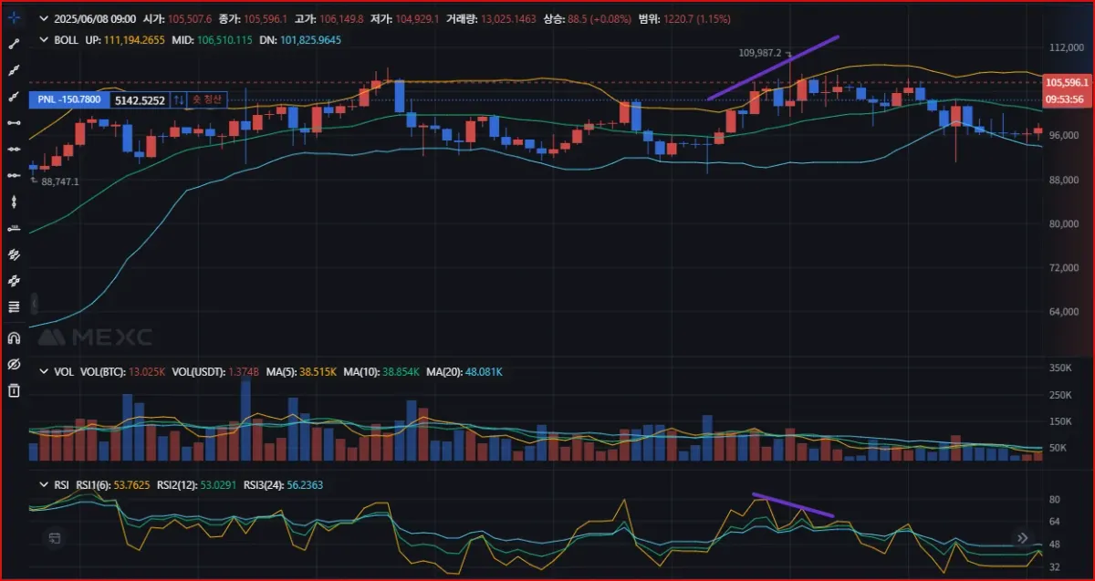Toggle the magnet snap mode
This screenshot has height=581, width=1095.
14,337
